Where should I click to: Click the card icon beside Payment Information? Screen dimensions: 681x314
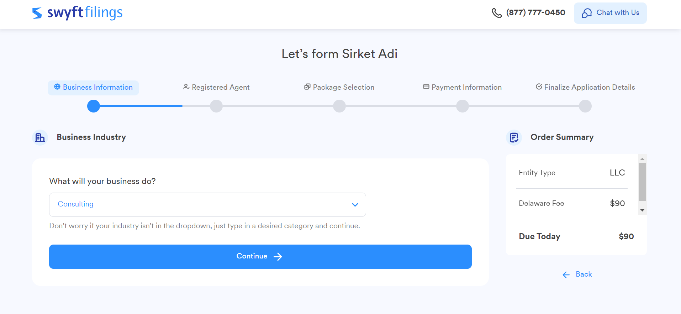pos(426,87)
